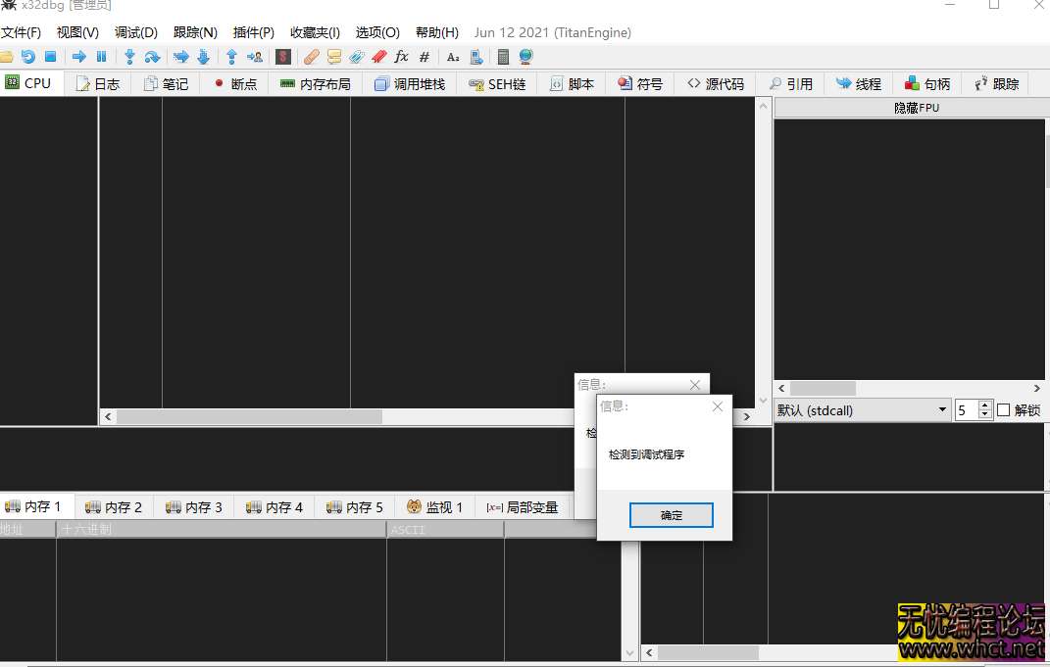Image resolution: width=1050 pixels, height=667 pixels.
Task: Click 确定 in the message dialog
Action: (672, 515)
